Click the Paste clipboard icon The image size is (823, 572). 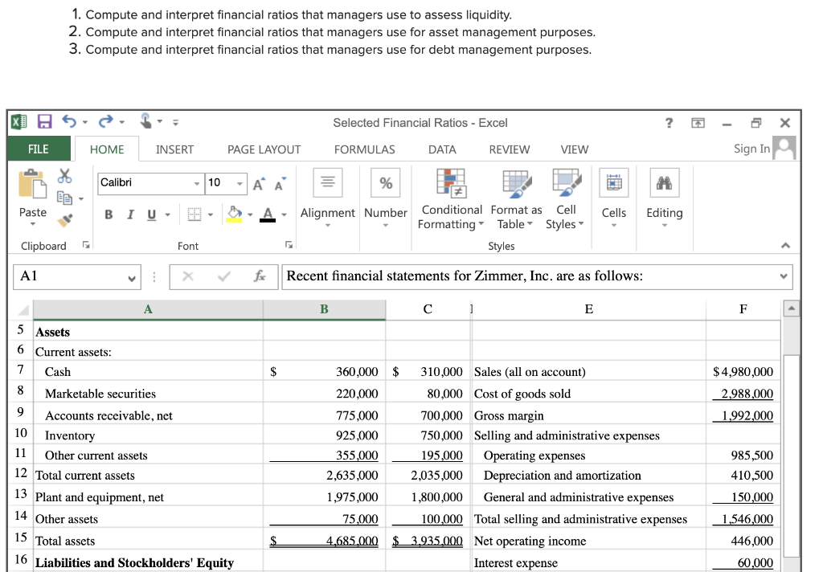click(x=32, y=184)
